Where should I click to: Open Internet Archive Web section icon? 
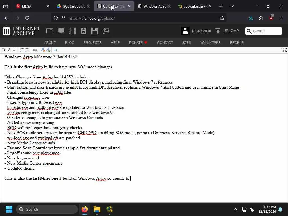click(x=50, y=31)
